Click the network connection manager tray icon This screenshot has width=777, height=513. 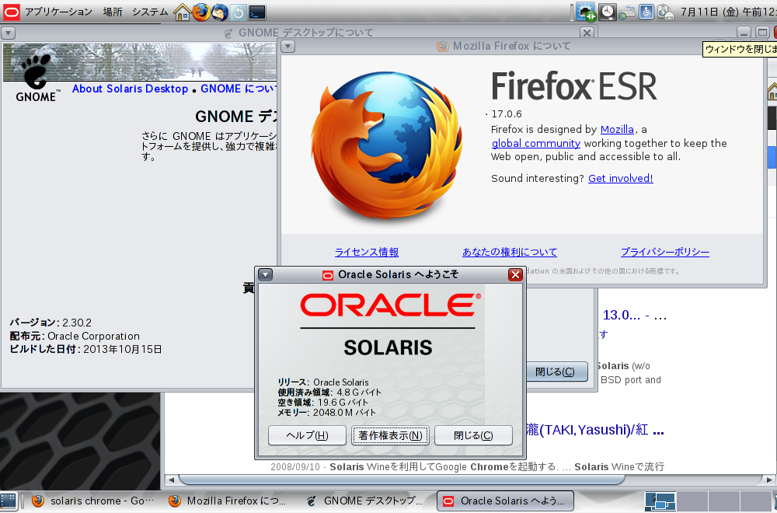point(627,12)
